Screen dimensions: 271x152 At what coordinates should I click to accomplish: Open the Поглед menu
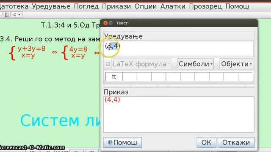[x=86, y=6]
